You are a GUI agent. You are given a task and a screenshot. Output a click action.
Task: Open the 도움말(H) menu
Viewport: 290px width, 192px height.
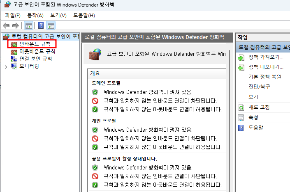[84, 15]
